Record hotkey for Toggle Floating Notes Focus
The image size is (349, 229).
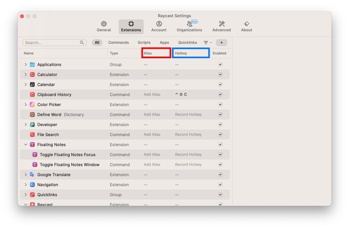188,155
